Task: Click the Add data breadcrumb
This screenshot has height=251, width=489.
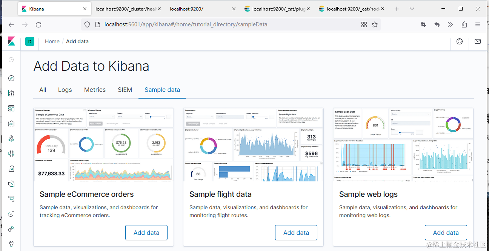Action: pyautogui.click(x=77, y=41)
